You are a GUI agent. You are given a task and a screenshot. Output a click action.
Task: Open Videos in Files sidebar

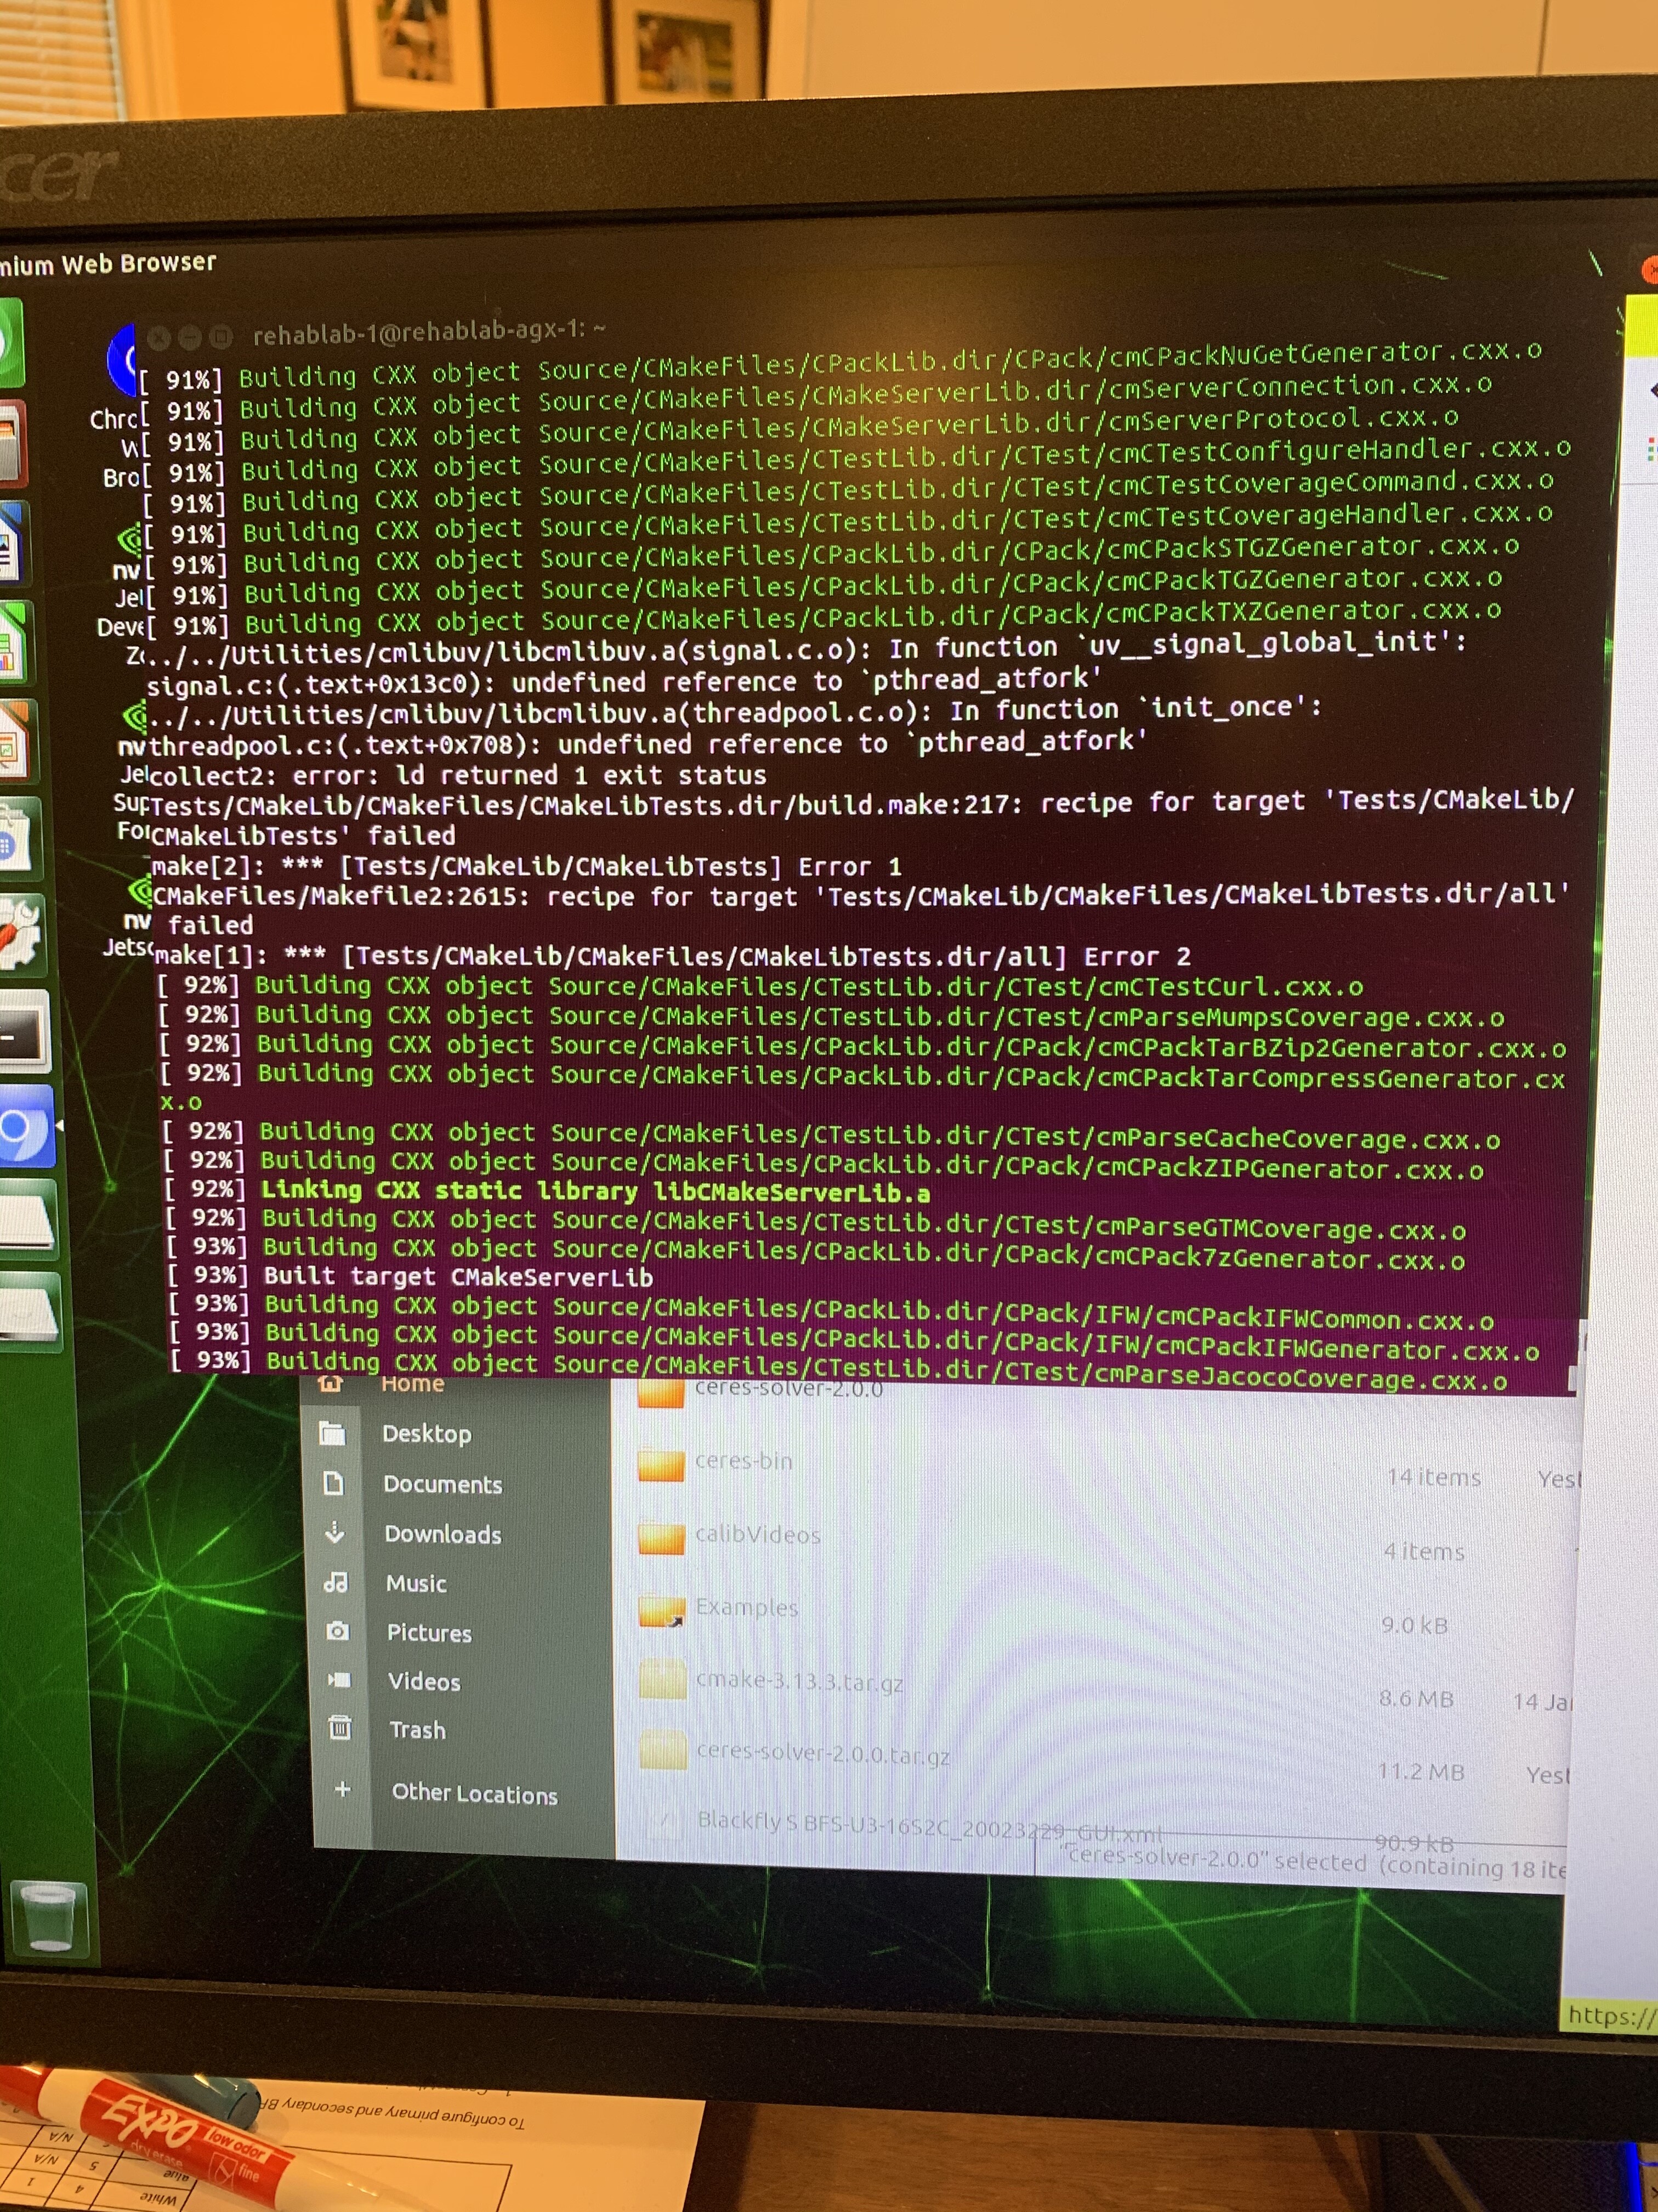pos(424,1681)
